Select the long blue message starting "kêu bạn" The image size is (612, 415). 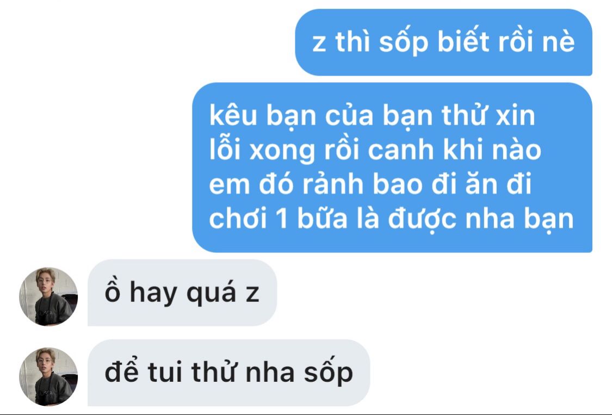pyautogui.click(x=392, y=168)
